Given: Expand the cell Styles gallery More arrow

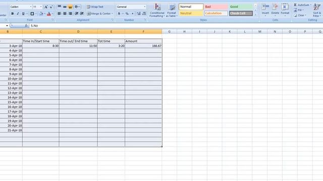Looking at the screenshot, I should coord(255,15).
